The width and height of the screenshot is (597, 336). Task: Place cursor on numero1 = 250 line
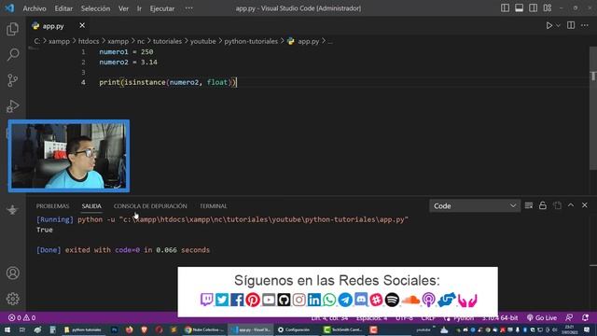click(126, 52)
